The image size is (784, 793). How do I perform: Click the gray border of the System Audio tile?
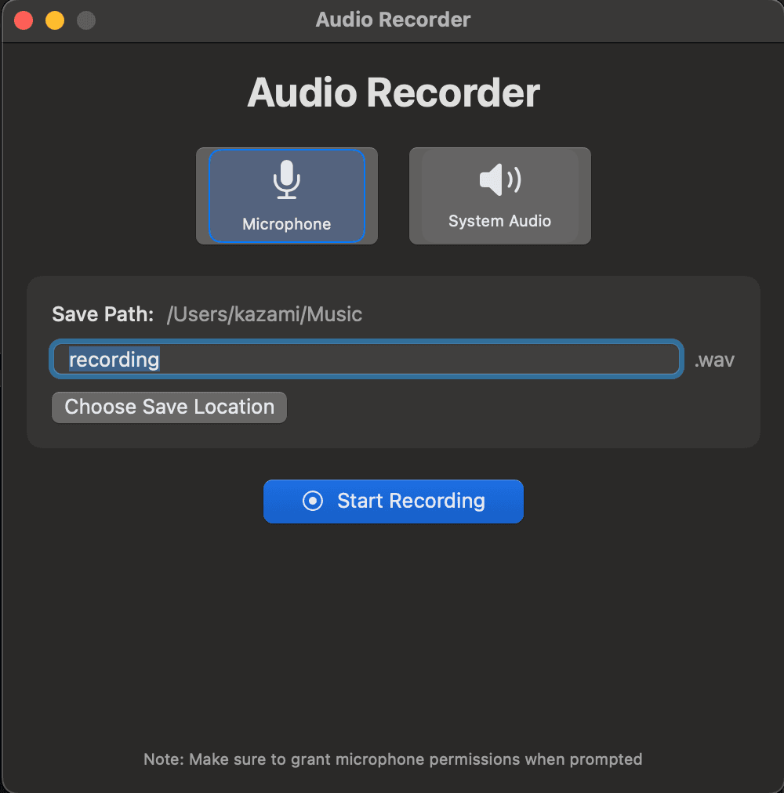[416, 196]
